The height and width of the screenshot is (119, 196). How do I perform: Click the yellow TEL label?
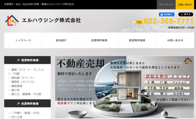click(x=139, y=22)
